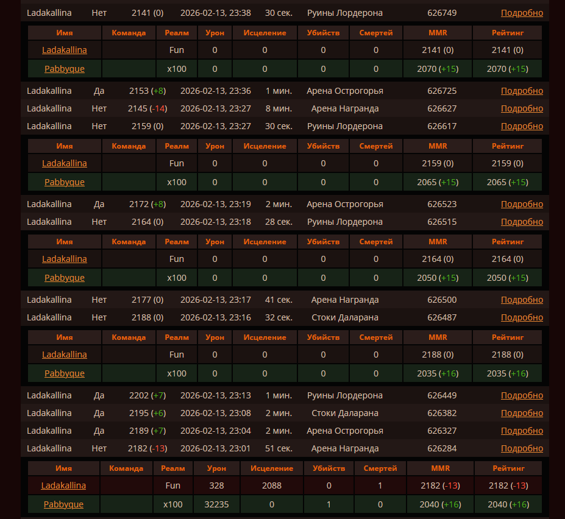Click rating value 2153 (+8)
Viewport: 565px width, 519px height.
[x=147, y=91]
